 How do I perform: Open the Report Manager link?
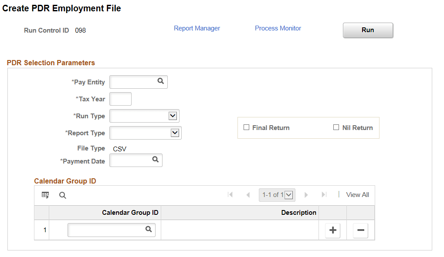197,28
